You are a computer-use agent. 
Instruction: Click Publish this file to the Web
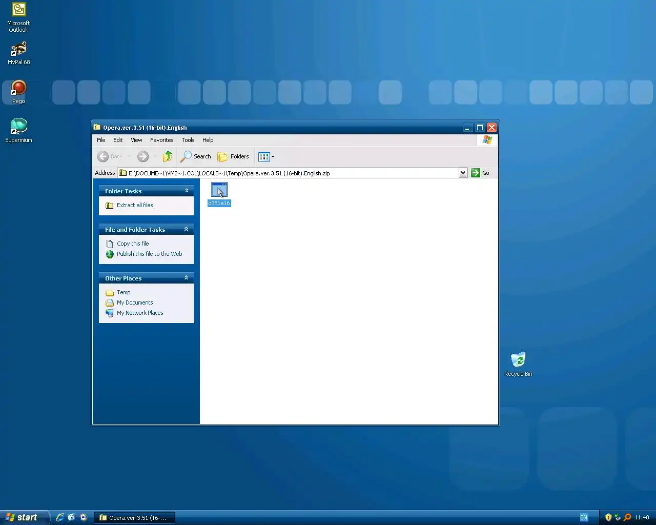(149, 254)
